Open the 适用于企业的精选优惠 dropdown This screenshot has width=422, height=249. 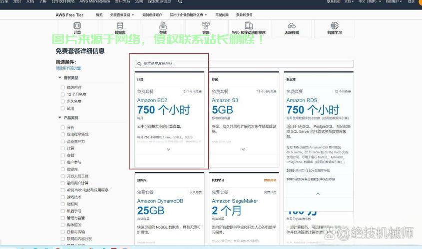pyautogui.click(x=188, y=15)
